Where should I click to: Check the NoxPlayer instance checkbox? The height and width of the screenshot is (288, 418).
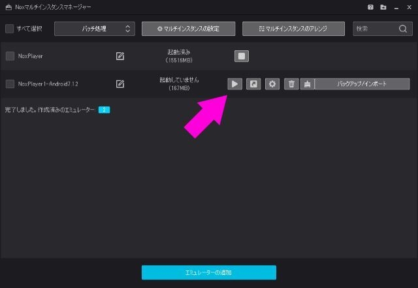[x=9, y=56]
